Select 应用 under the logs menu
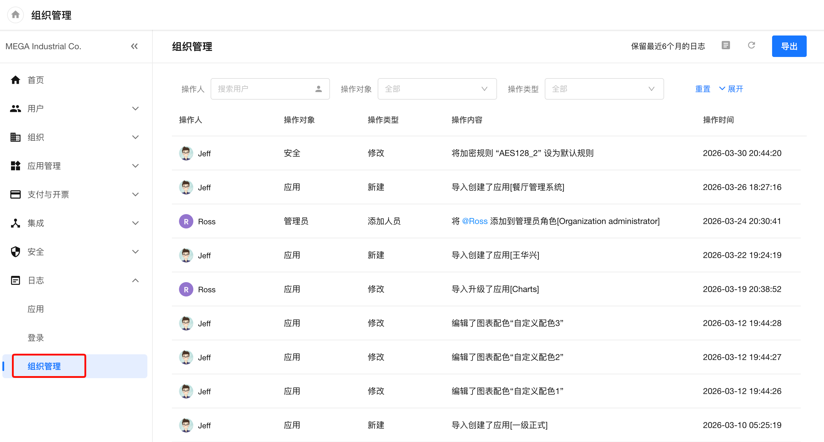The height and width of the screenshot is (442, 824). pyautogui.click(x=36, y=309)
